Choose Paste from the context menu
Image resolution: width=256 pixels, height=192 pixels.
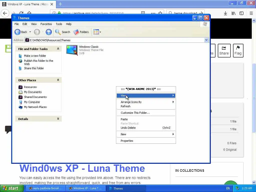pos(146,119)
